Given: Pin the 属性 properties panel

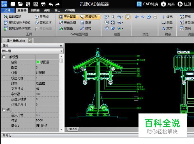Looking at the screenshot, I should pos(61,46).
